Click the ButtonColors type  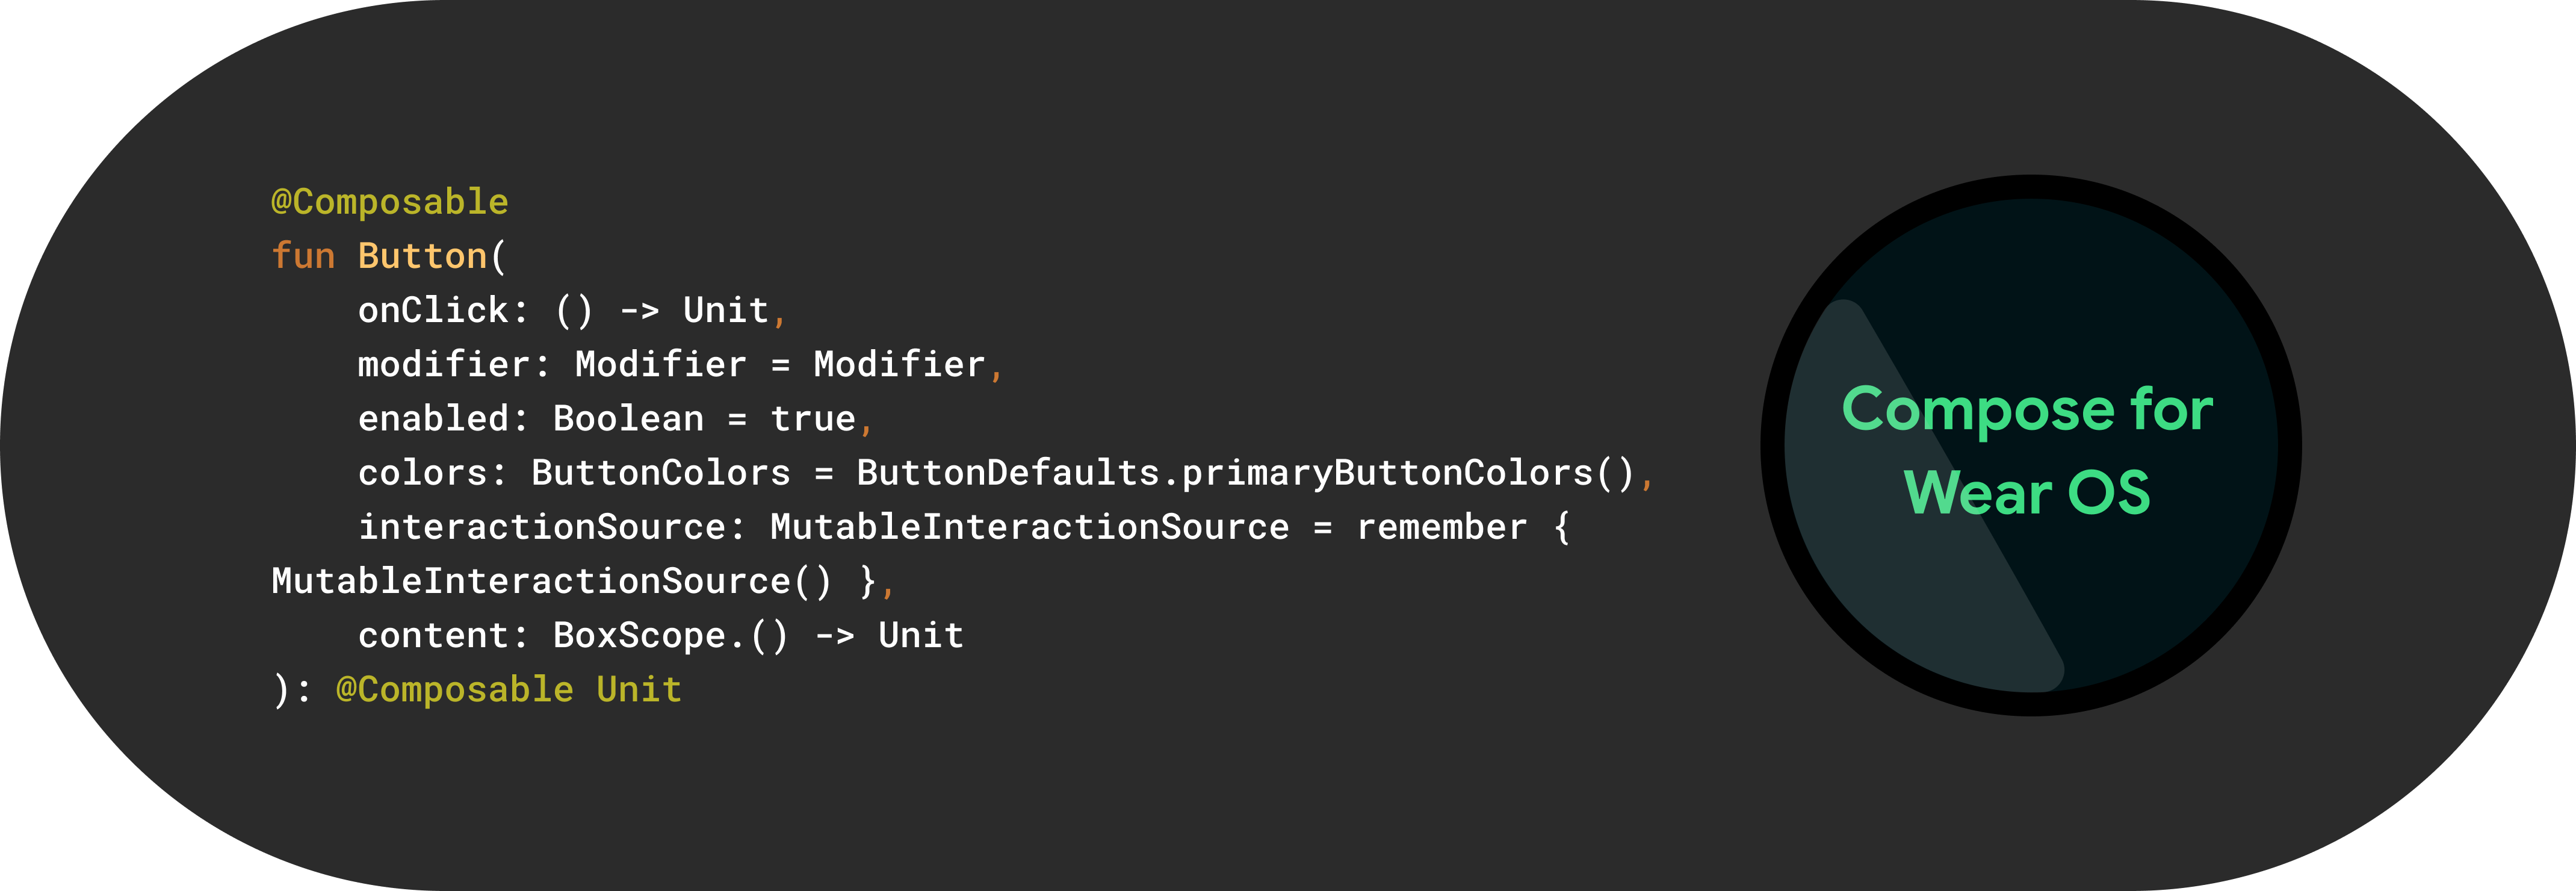(x=660, y=472)
